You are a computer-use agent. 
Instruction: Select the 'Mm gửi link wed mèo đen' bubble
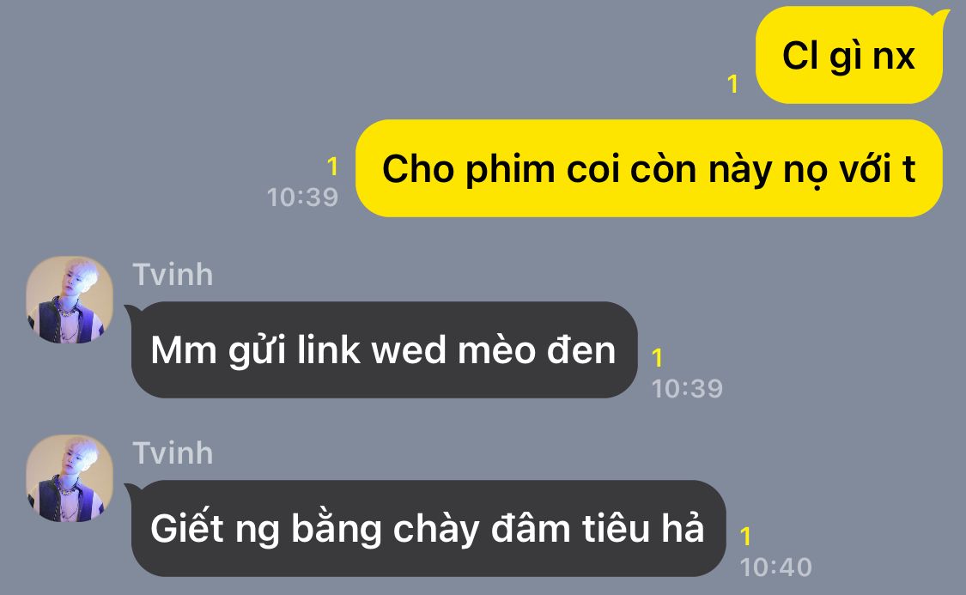(x=384, y=349)
